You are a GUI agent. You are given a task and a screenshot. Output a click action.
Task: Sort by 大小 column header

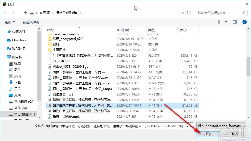click(183, 30)
